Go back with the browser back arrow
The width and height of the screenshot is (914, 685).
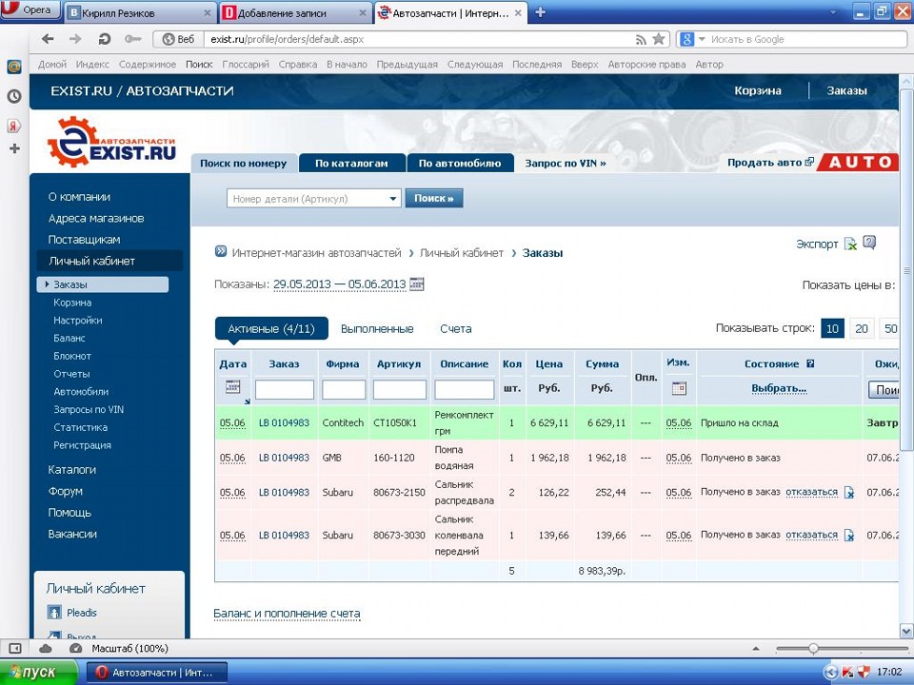tap(48, 39)
